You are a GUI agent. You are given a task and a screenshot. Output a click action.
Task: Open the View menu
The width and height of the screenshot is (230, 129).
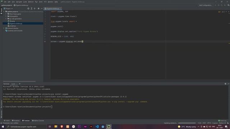coord(13,2)
